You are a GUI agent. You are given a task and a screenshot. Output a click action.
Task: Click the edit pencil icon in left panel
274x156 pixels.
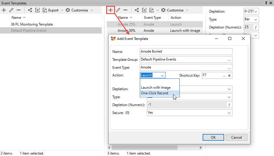point(11,10)
